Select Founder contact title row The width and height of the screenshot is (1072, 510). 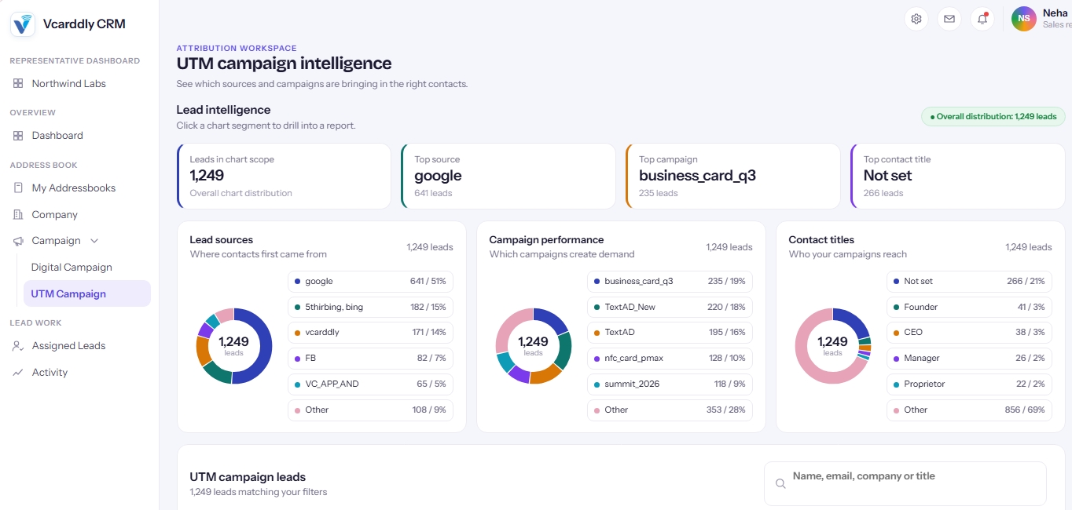969,307
